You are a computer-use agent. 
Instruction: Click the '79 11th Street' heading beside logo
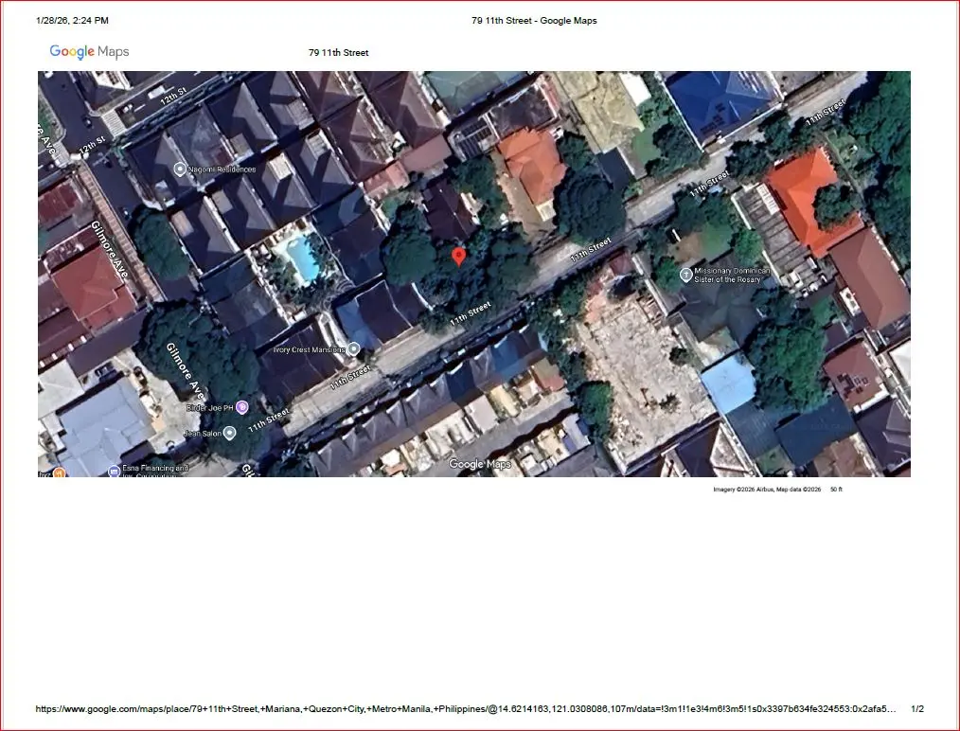338,53
